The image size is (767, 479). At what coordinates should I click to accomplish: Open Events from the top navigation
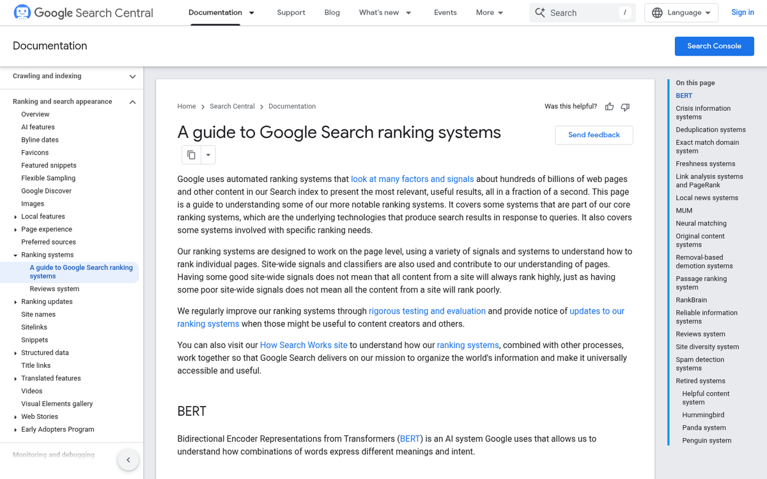pos(445,12)
